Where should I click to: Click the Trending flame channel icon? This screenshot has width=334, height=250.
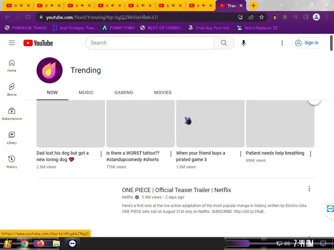(50, 70)
